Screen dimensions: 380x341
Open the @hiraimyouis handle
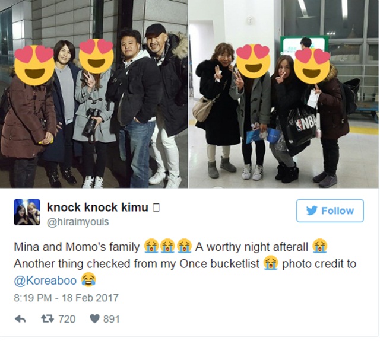click(x=78, y=222)
